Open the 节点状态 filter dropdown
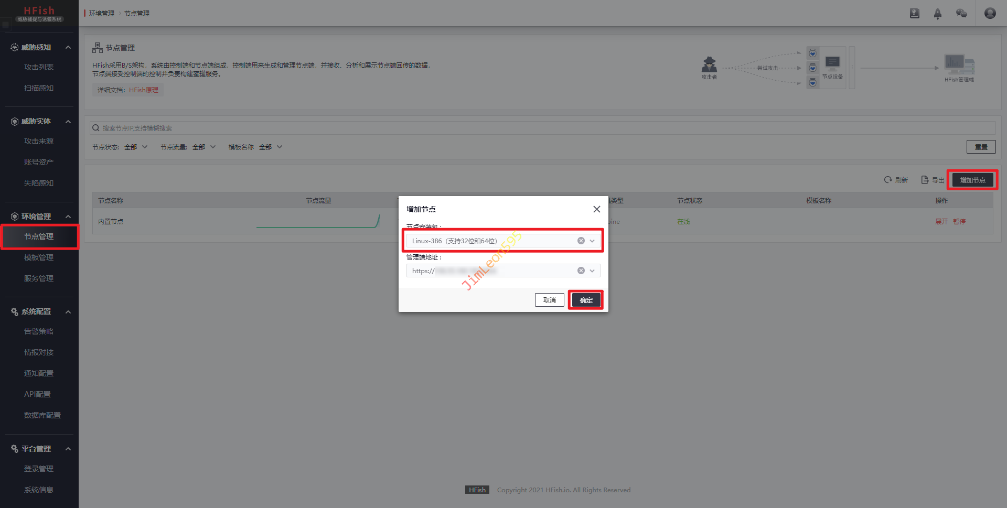The height and width of the screenshot is (508, 1007). click(x=136, y=147)
